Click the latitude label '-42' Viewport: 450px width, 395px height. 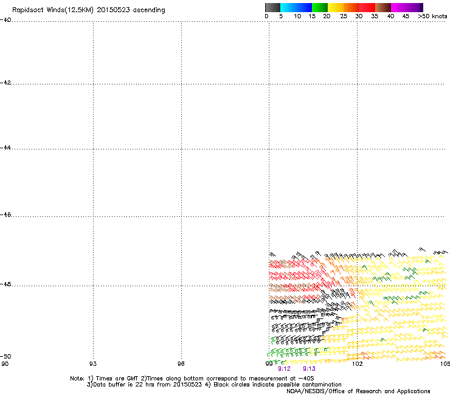pyautogui.click(x=5, y=82)
